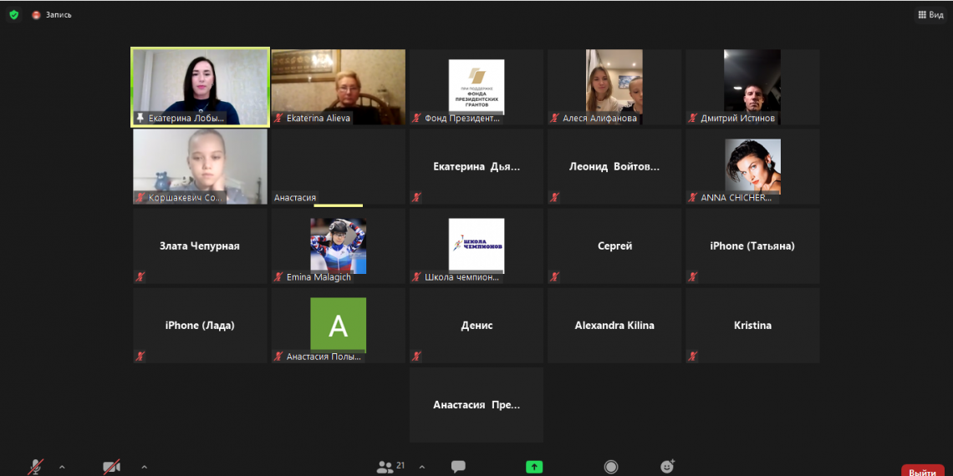Screen dimensions: 953x476
Task: Select the Школа чемпионов participant tile
Action: [x=476, y=246]
